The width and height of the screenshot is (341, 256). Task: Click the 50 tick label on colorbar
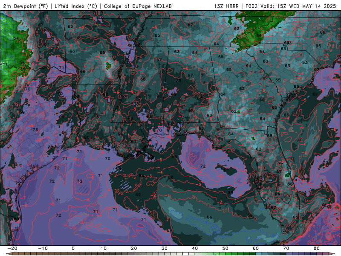click(225, 248)
